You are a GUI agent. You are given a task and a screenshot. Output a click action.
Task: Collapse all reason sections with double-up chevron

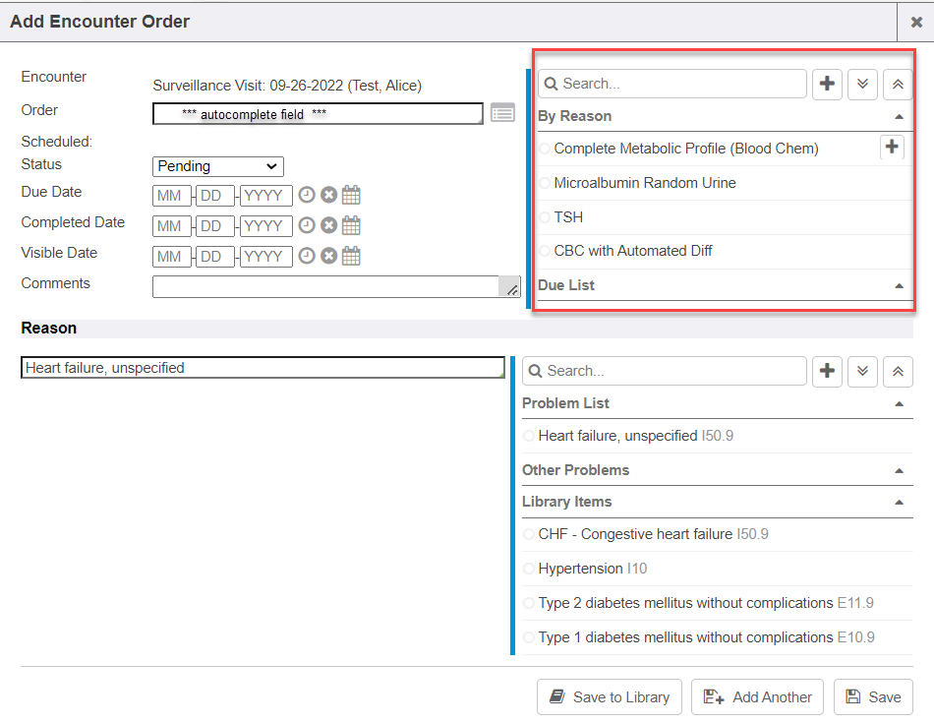[x=898, y=371]
